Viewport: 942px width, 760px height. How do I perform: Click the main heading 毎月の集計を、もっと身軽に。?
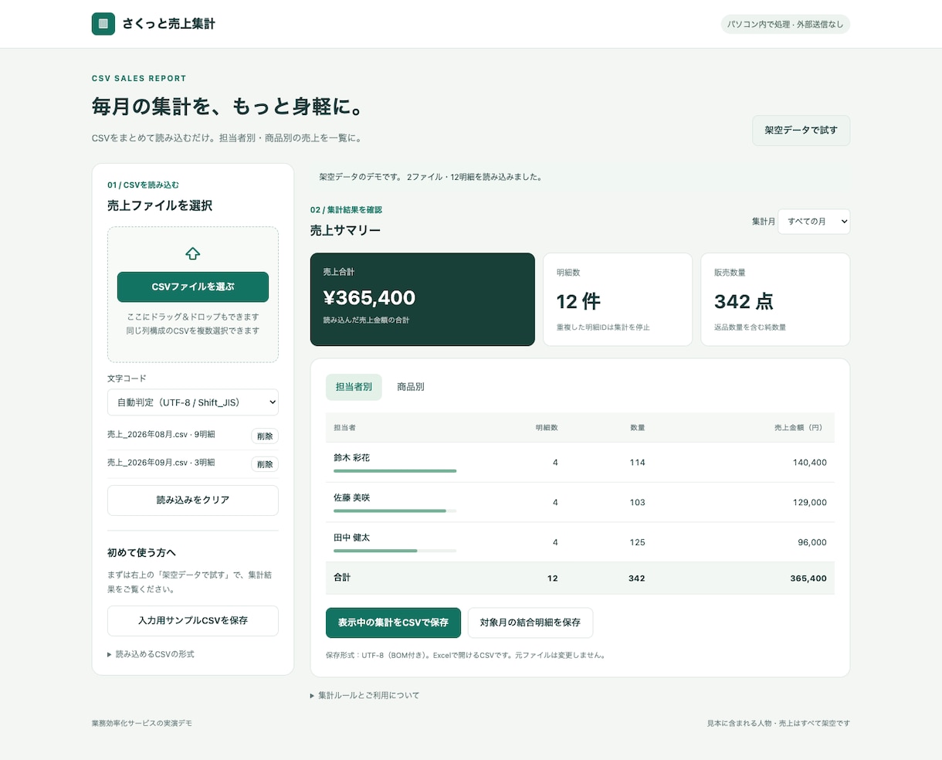tap(228, 107)
